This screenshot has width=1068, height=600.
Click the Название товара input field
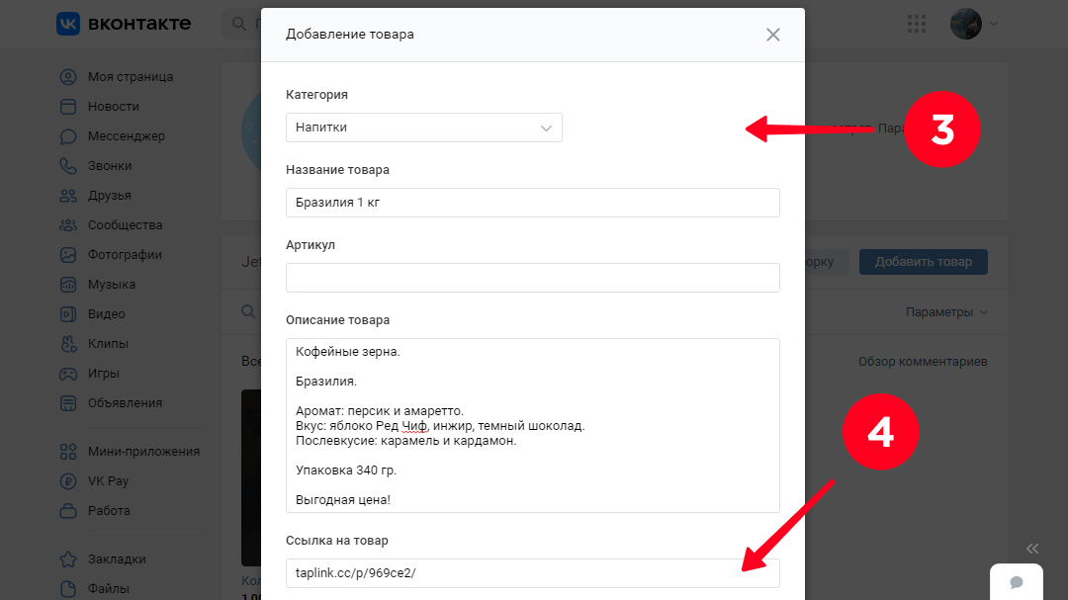533,203
